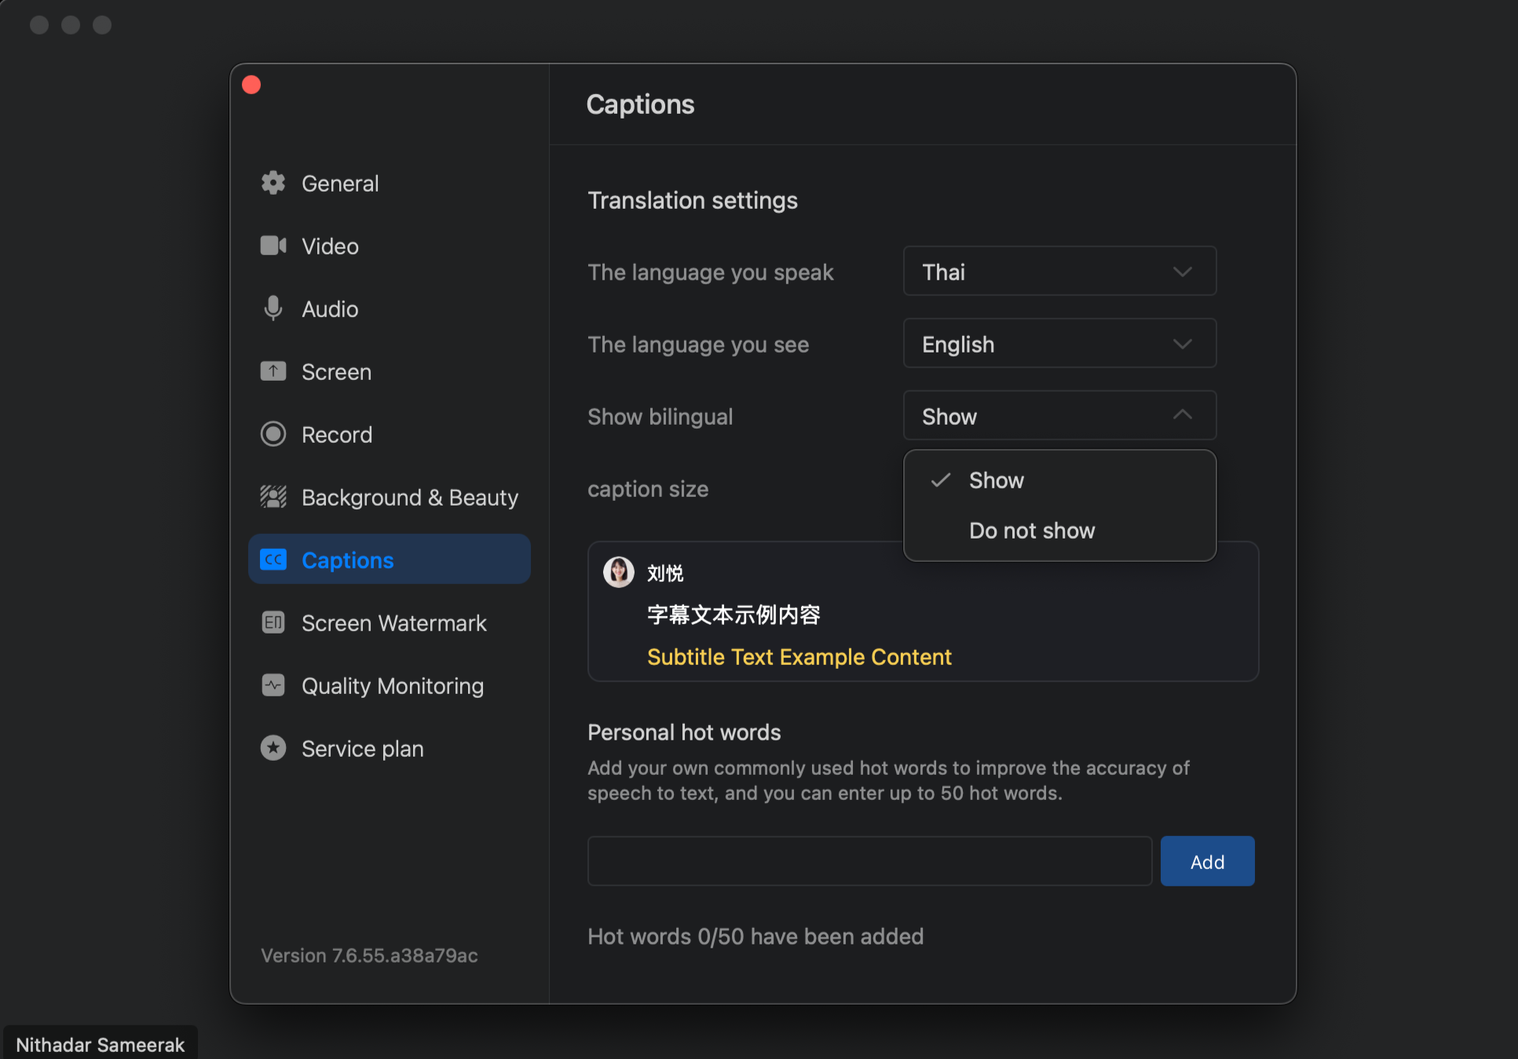Select the checked Show option in list
1518x1059 pixels.
[x=996, y=480]
